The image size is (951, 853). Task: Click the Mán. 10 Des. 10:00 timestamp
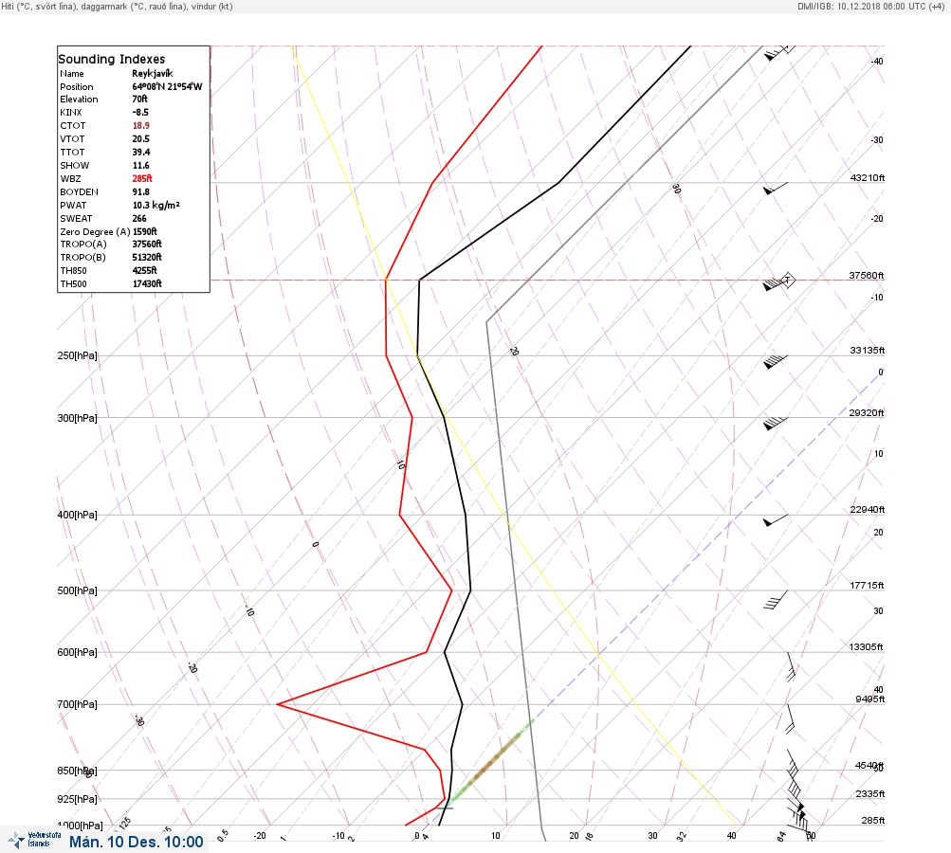point(137,842)
